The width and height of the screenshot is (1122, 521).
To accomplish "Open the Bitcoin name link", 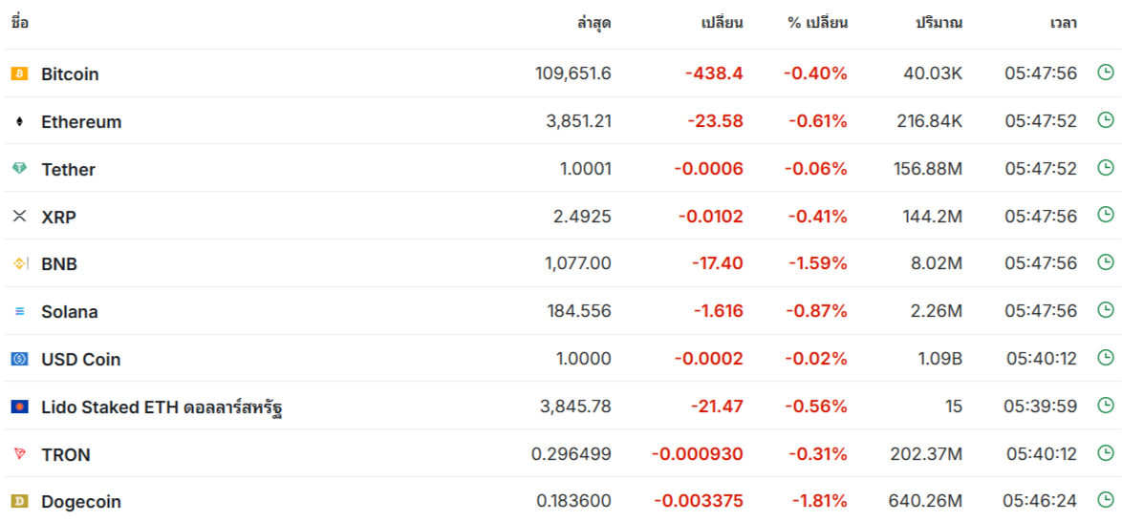I will (x=70, y=73).
